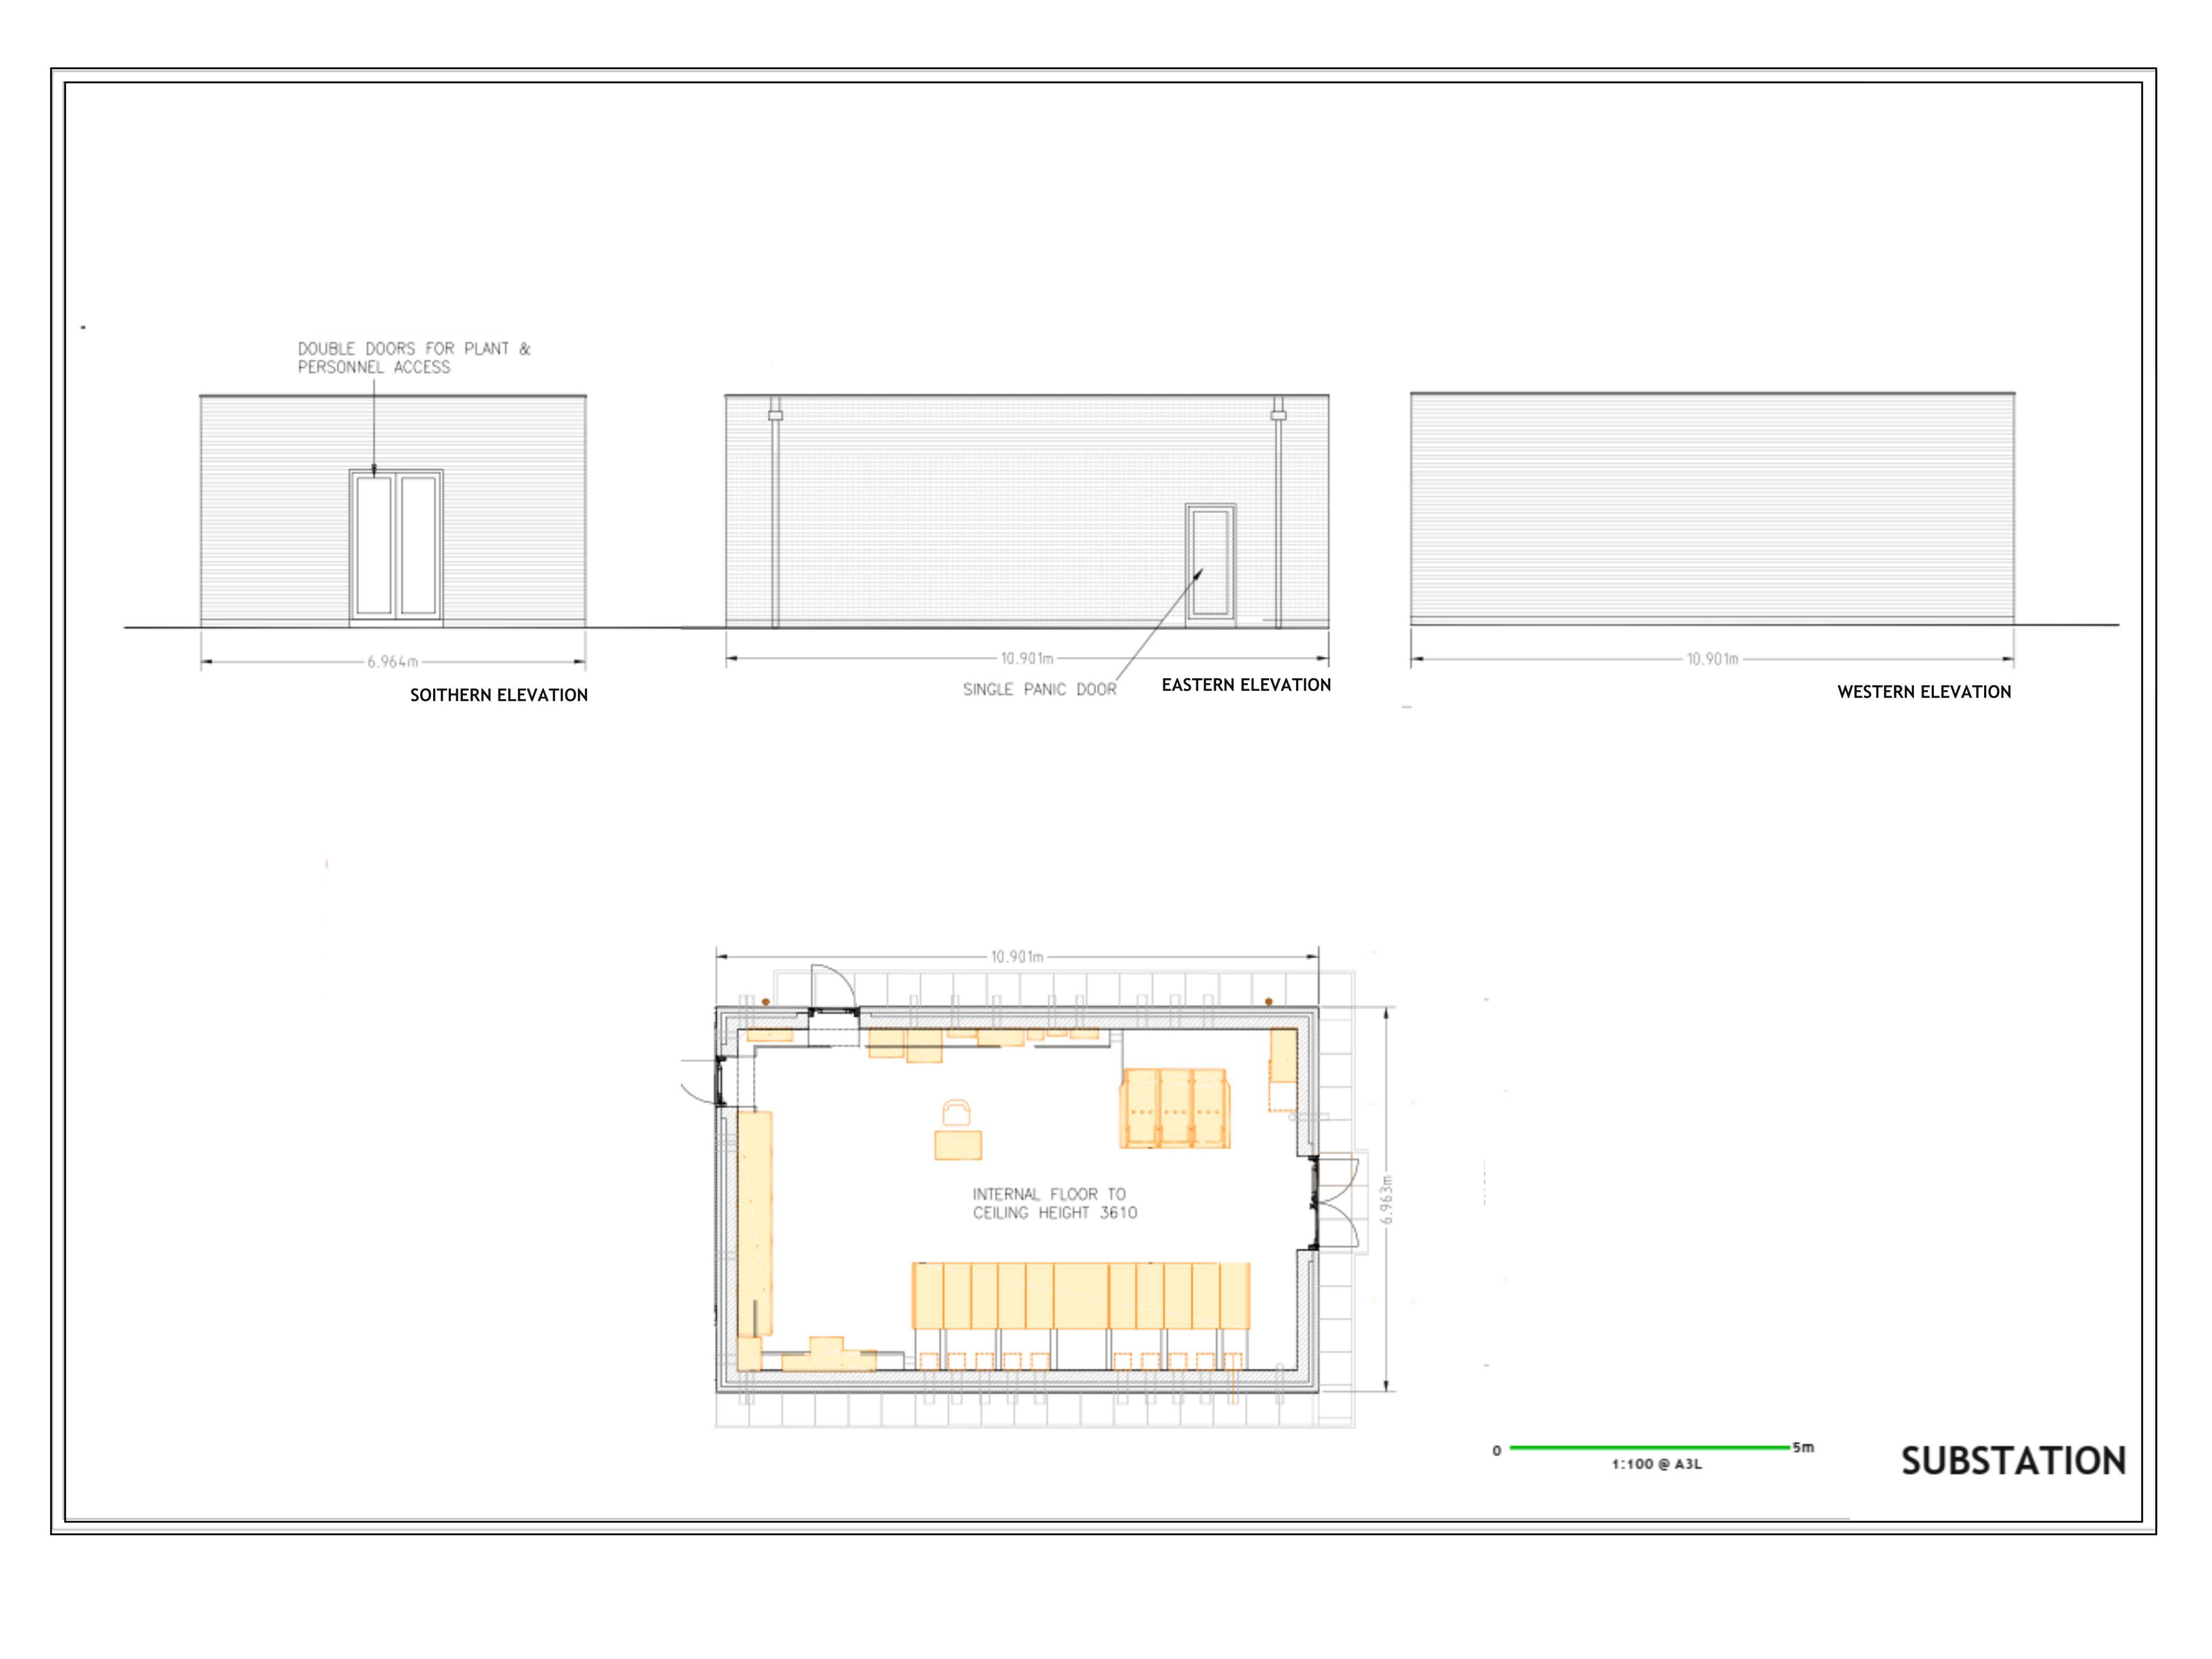Click the 6.964m dimension on southern elevation
This screenshot has height=1659, width=2212.
393,662
